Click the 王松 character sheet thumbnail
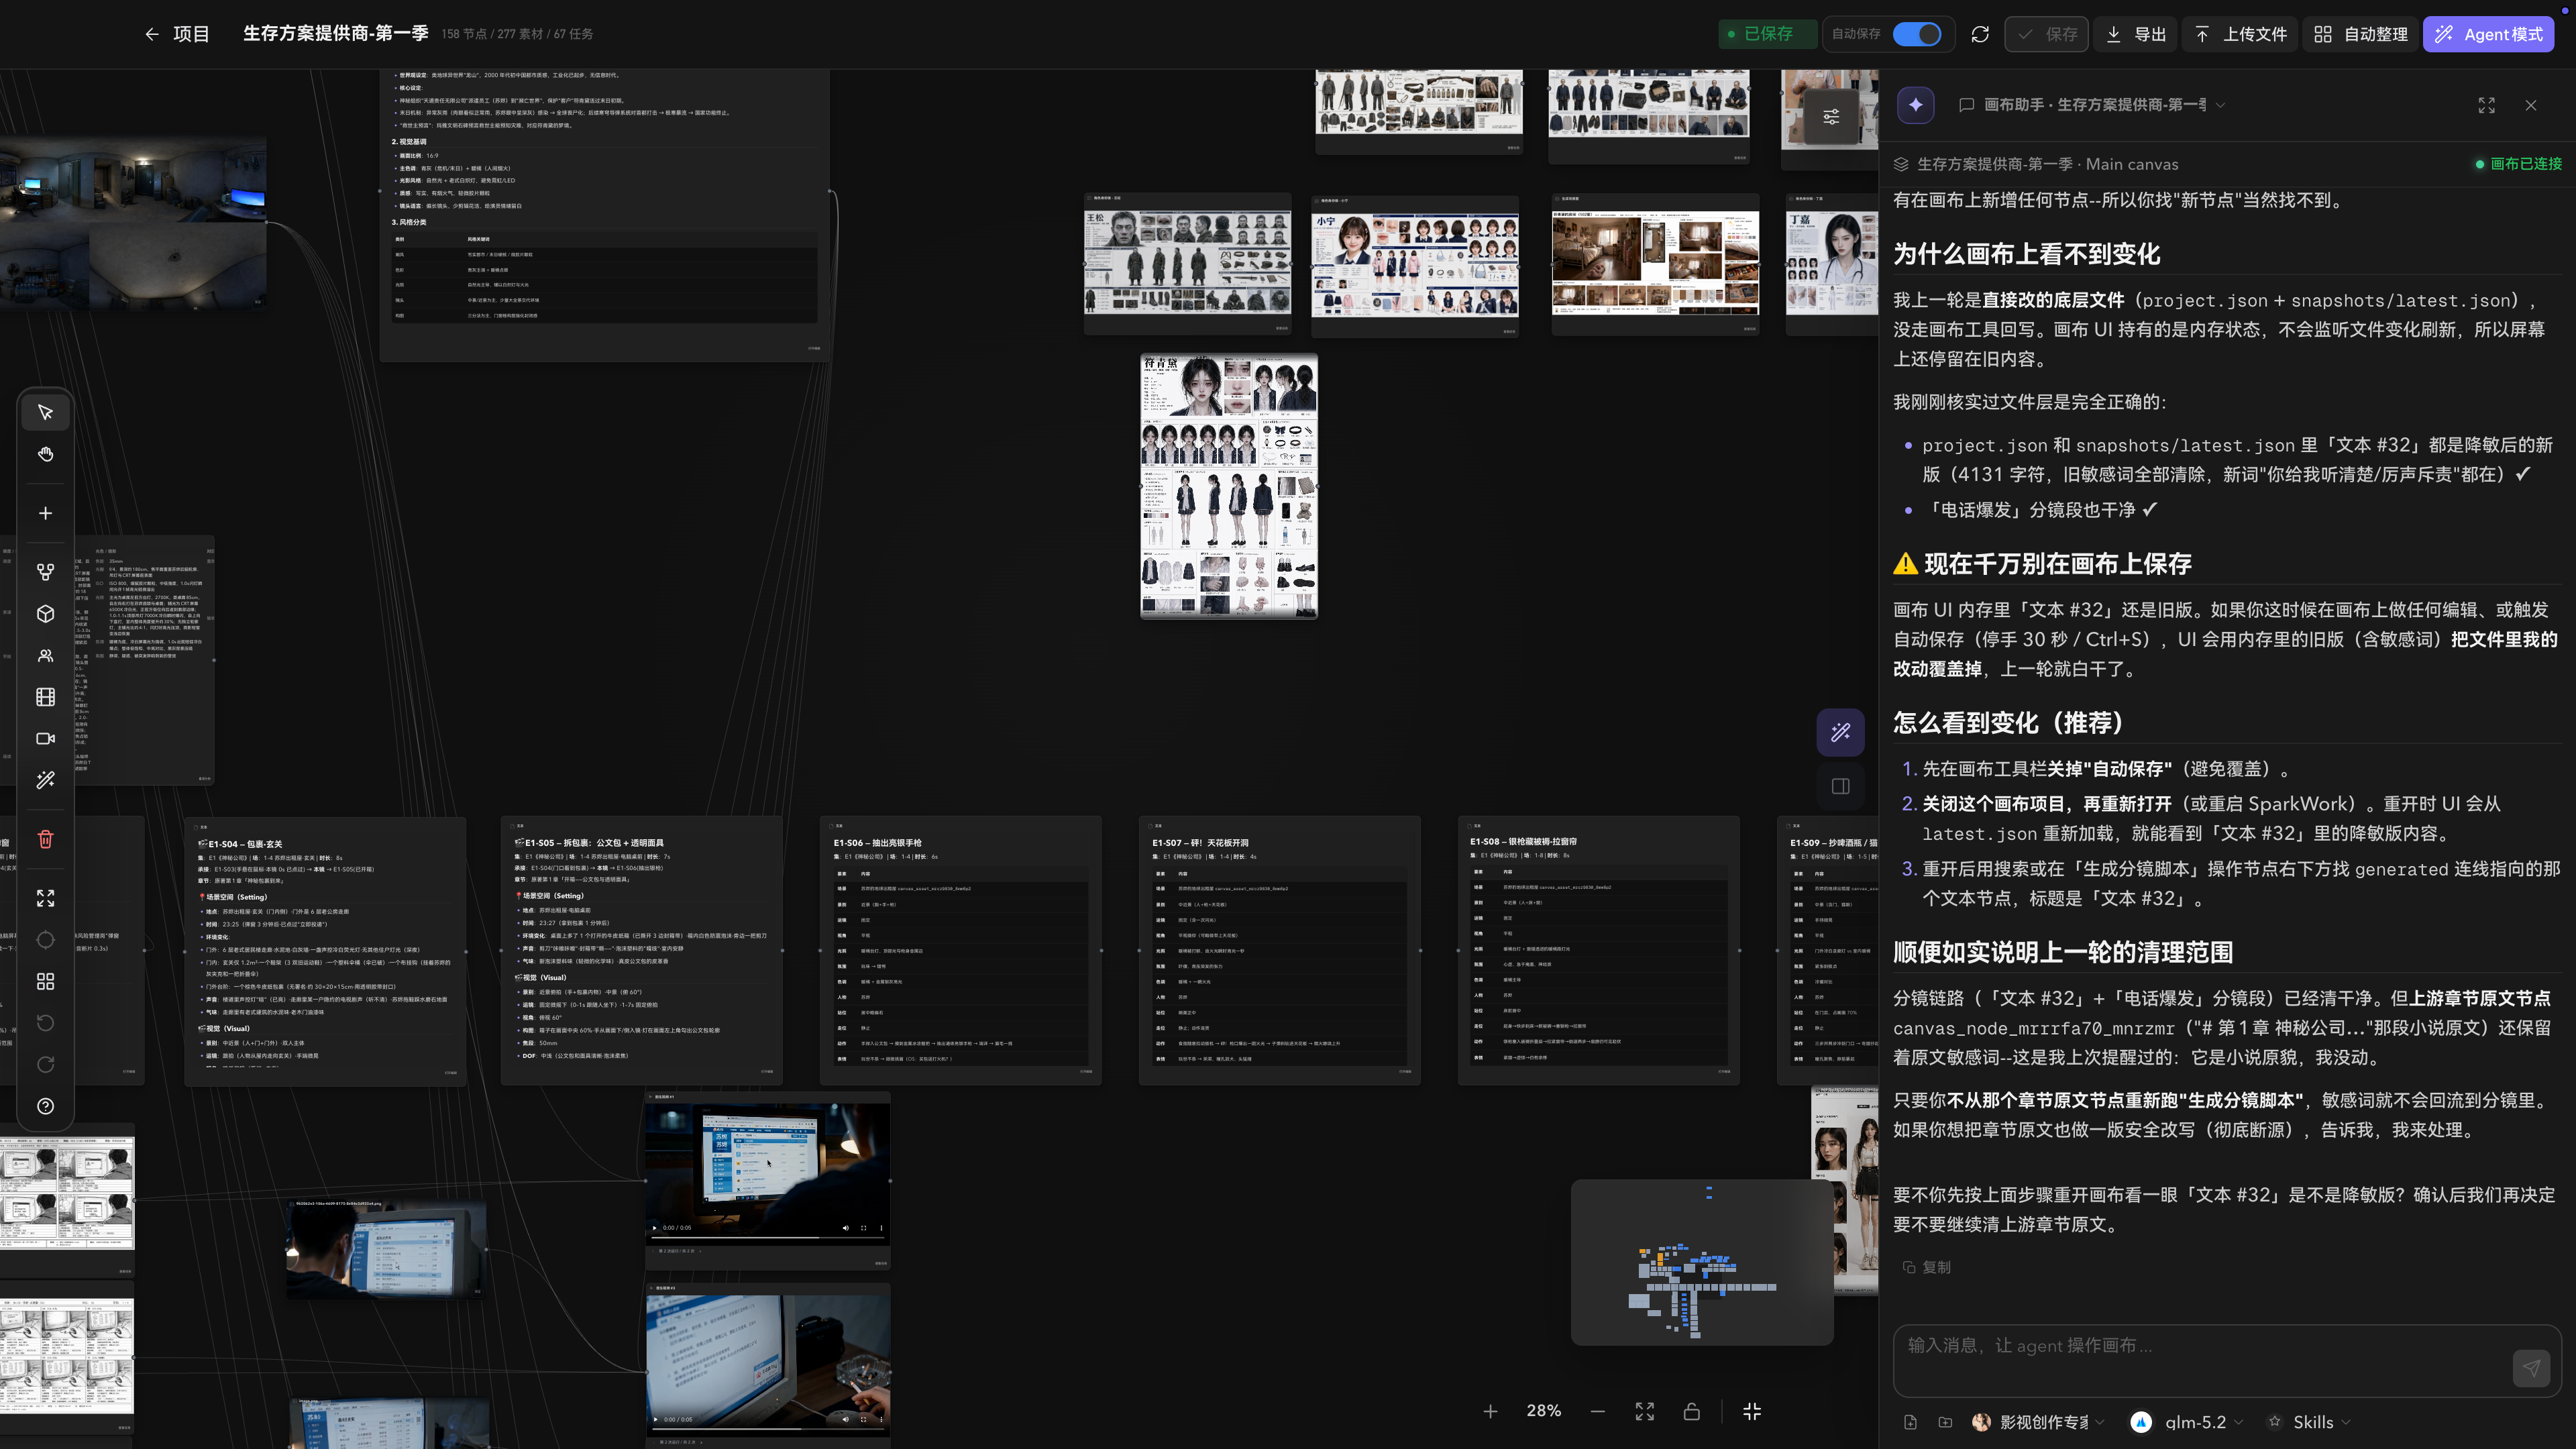Viewport: 2576px width, 1449px height. click(x=1187, y=263)
